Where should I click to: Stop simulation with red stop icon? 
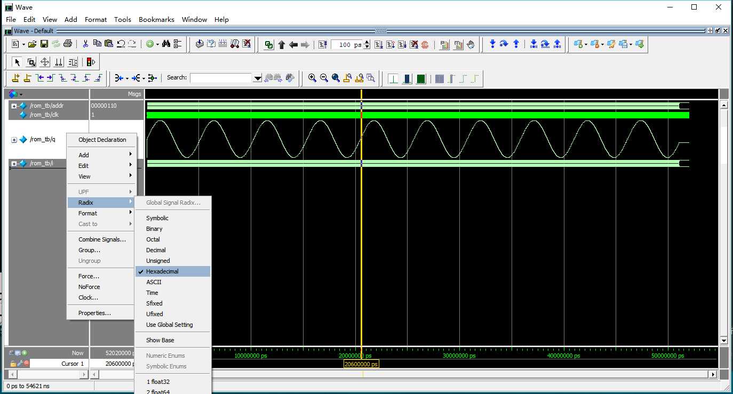click(x=425, y=45)
